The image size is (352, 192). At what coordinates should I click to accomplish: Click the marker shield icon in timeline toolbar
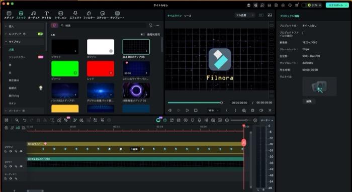click(193, 120)
